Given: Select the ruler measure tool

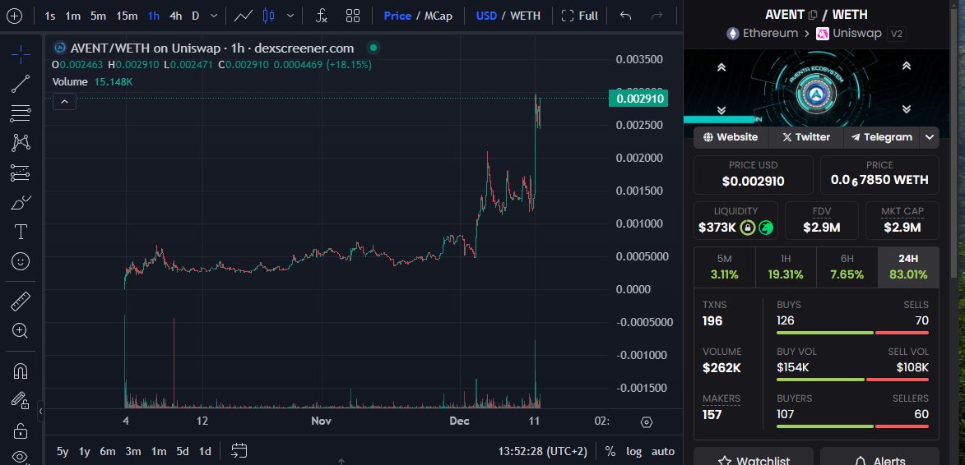Looking at the screenshot, I should coord(21,301).
